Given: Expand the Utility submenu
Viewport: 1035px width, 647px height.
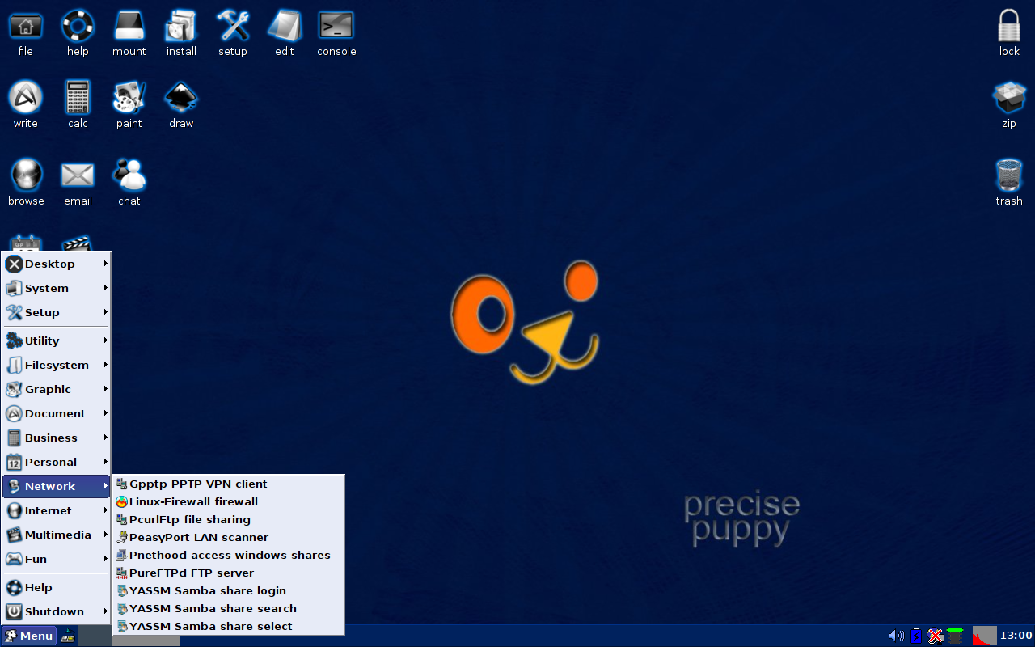Looking at the screenshot, I should tap(57, 340).
